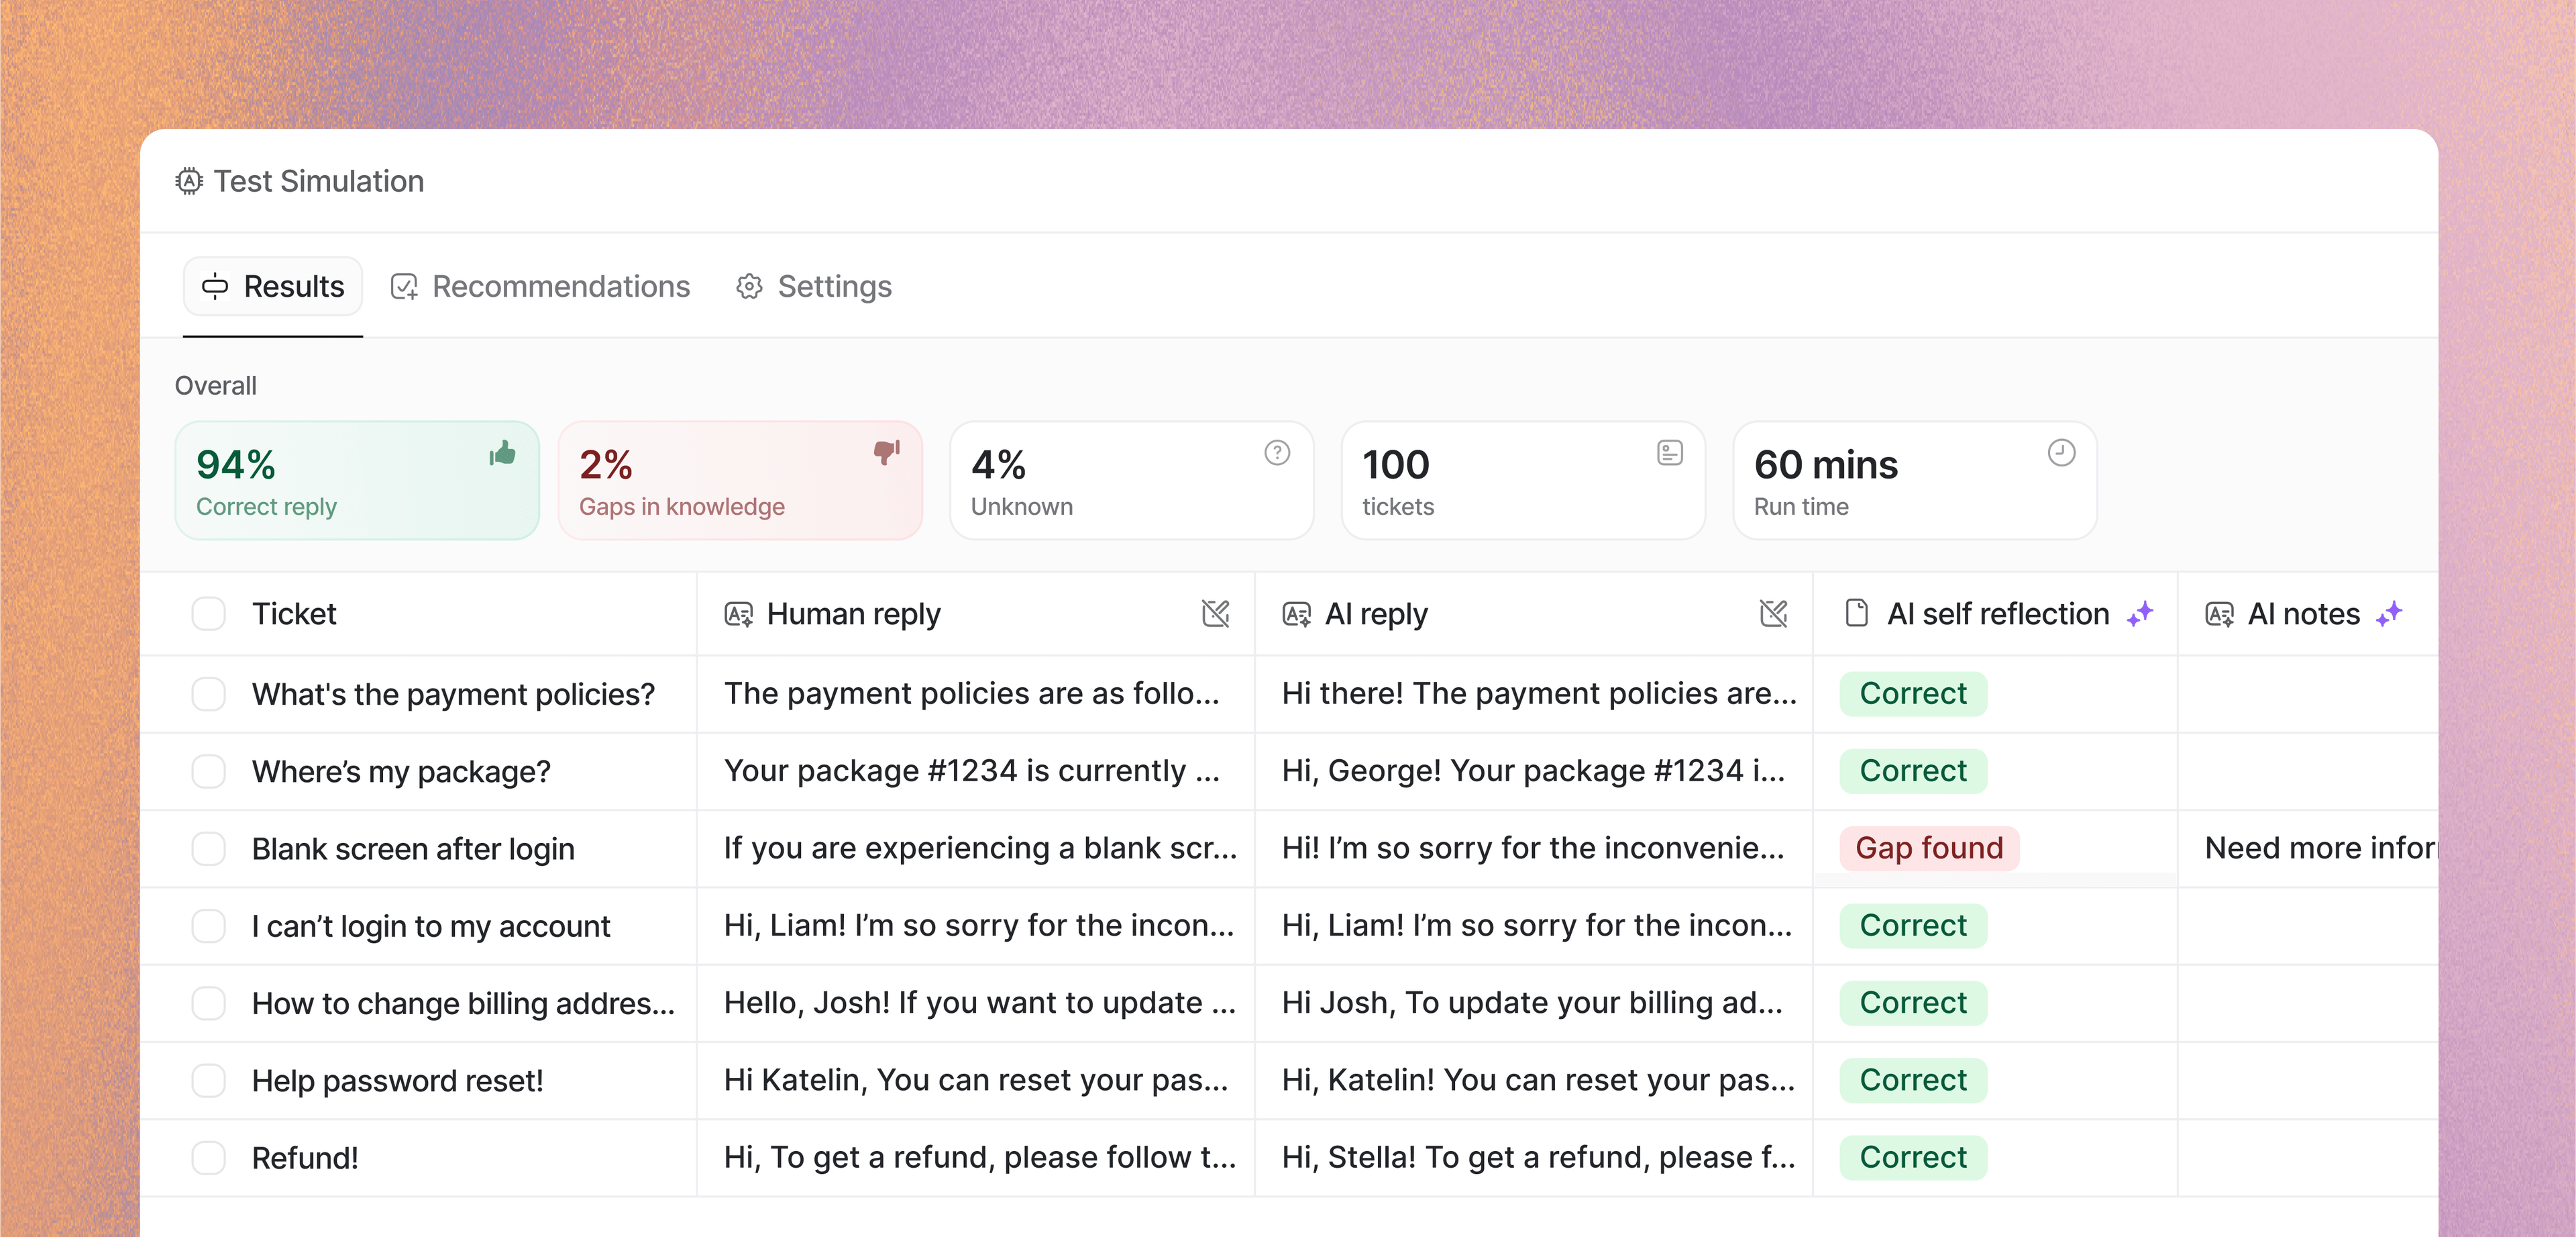Check the I can't login to my account row
The height and width of the screenshot is (1237, 2576).
point(208,926)
